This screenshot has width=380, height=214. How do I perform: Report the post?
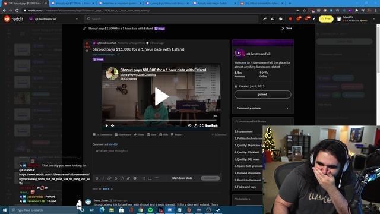coord(177,134)
